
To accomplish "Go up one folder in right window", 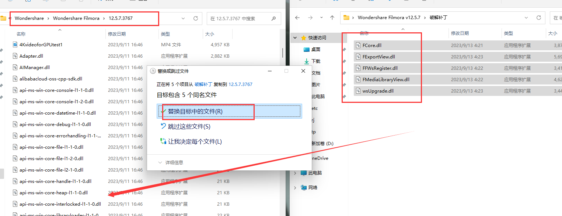I will [332, 17].
